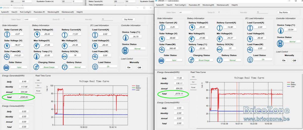Turn load On in left window's Load Control

point(129,67)
